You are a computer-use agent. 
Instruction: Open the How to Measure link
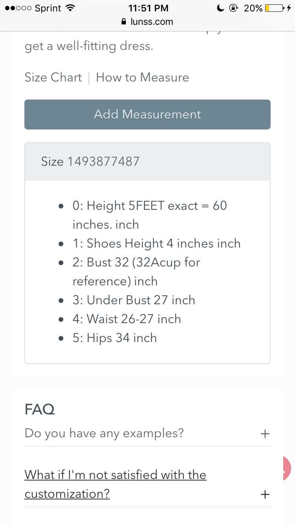click(142, 77)
